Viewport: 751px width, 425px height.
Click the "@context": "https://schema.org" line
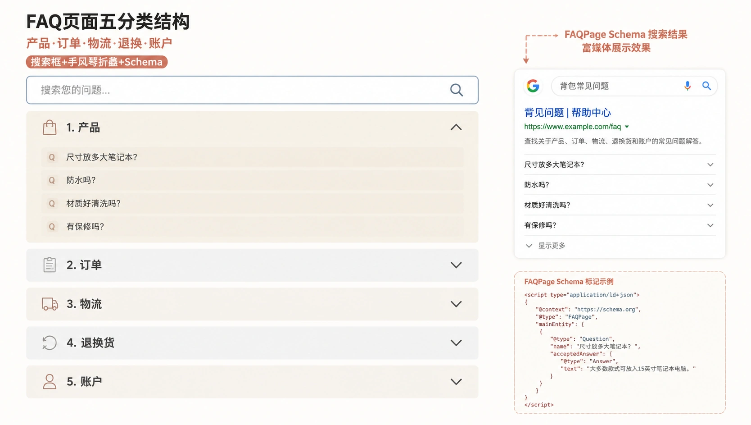coord(588,310)
